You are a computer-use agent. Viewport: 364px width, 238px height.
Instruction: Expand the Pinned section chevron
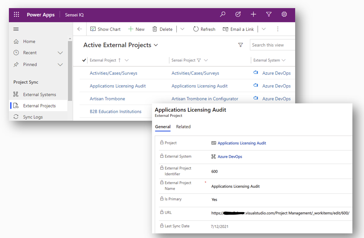60,64
